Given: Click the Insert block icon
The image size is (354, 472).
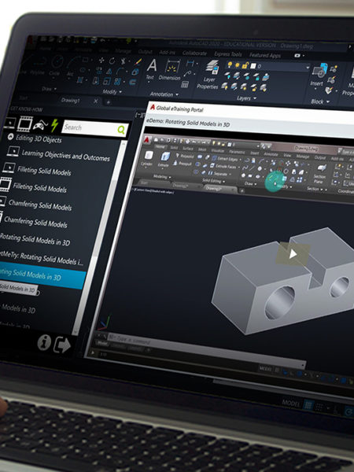Looking at the screenshot, I should click(319, 70).
